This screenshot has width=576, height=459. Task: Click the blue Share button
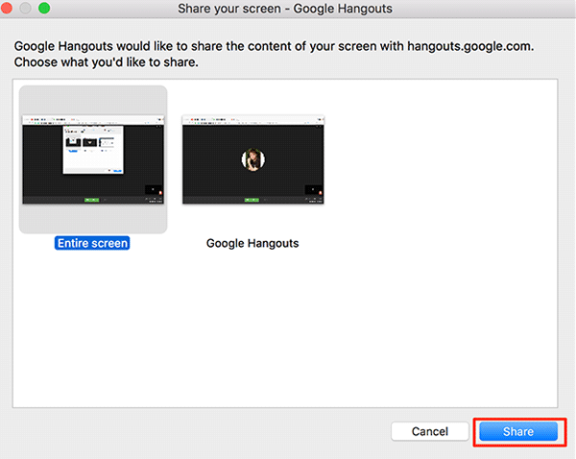click(518, 432)
